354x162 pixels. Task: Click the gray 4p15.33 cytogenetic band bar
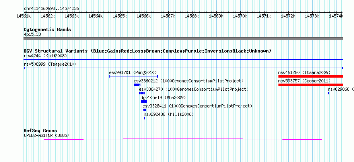[183, 39]
